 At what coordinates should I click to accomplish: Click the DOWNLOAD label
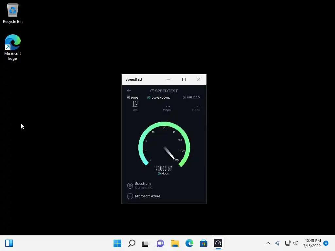(161, 97)
